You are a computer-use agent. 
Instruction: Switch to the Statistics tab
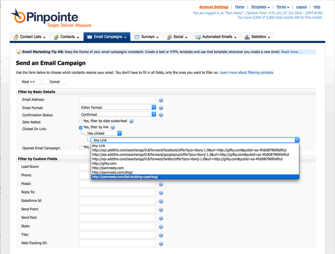(x=258, y=37)
